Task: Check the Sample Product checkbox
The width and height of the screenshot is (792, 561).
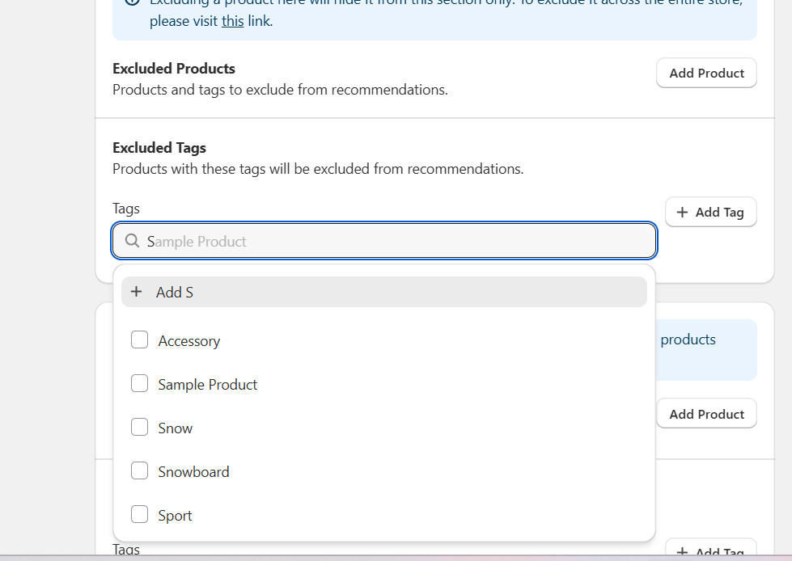Action: coord(139,383)
